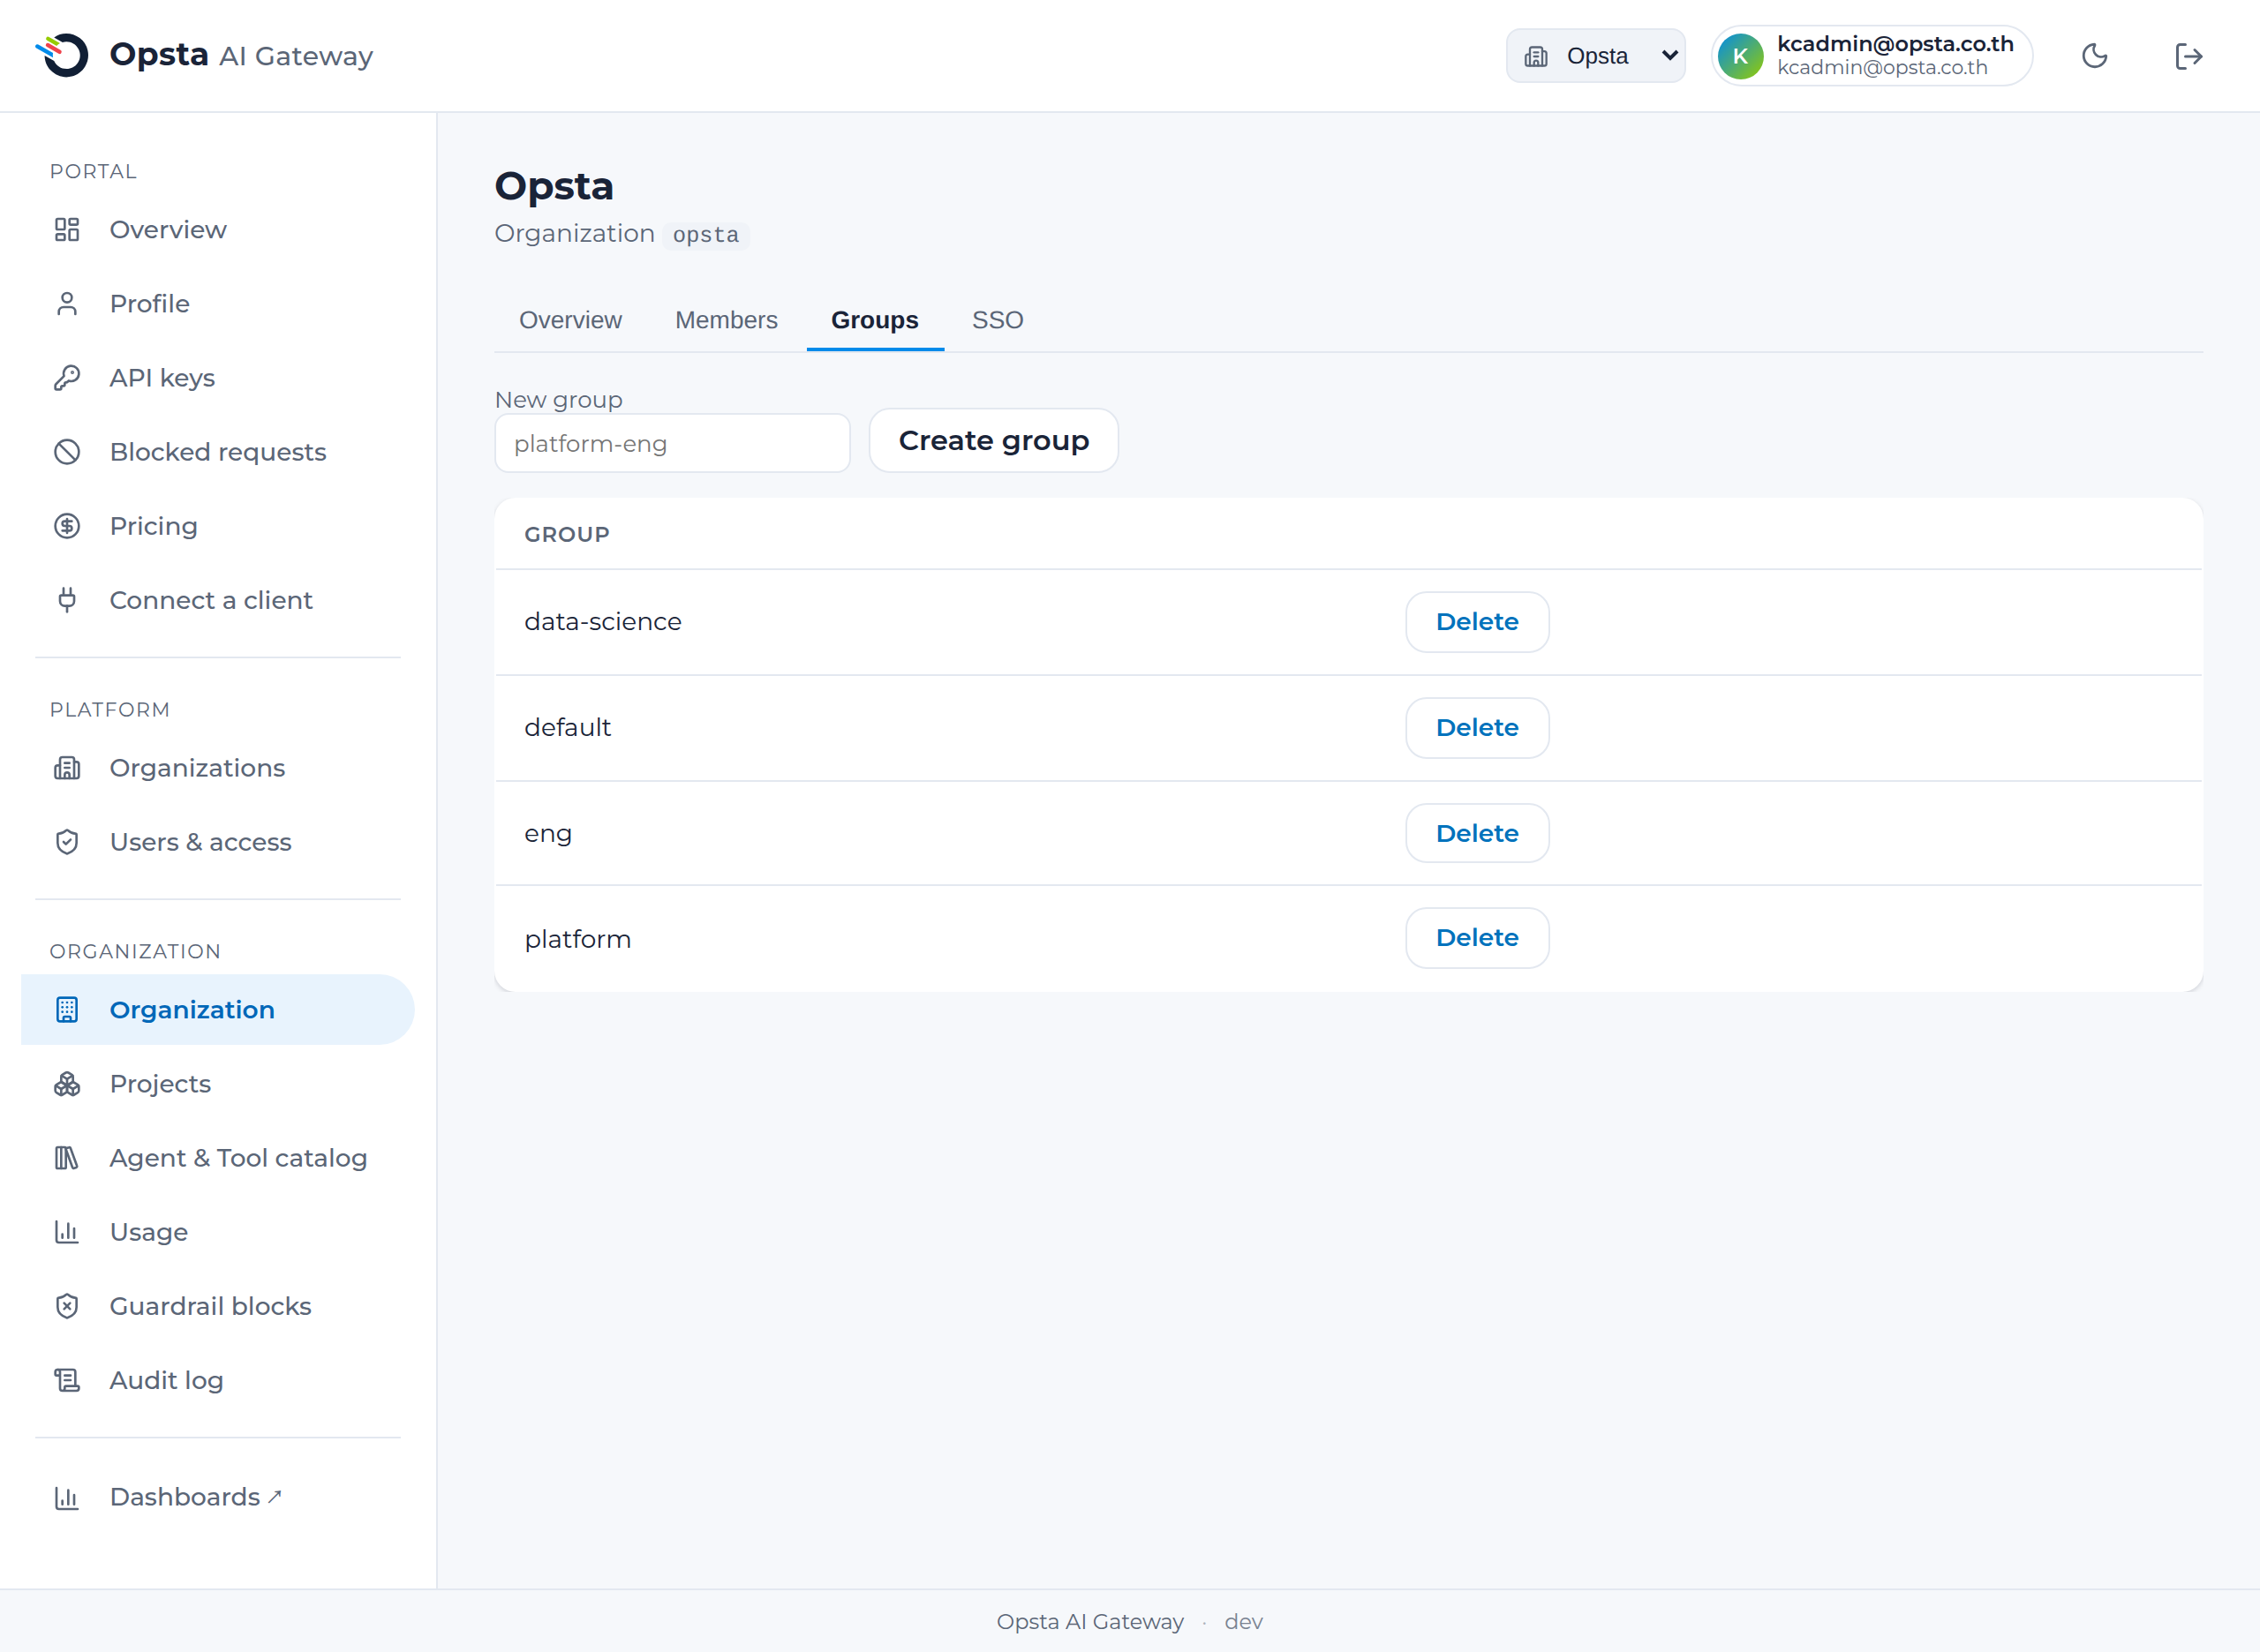The image size is (2260, 1652).
Task: Open Projects page
Action: [x=217, y=1084]
